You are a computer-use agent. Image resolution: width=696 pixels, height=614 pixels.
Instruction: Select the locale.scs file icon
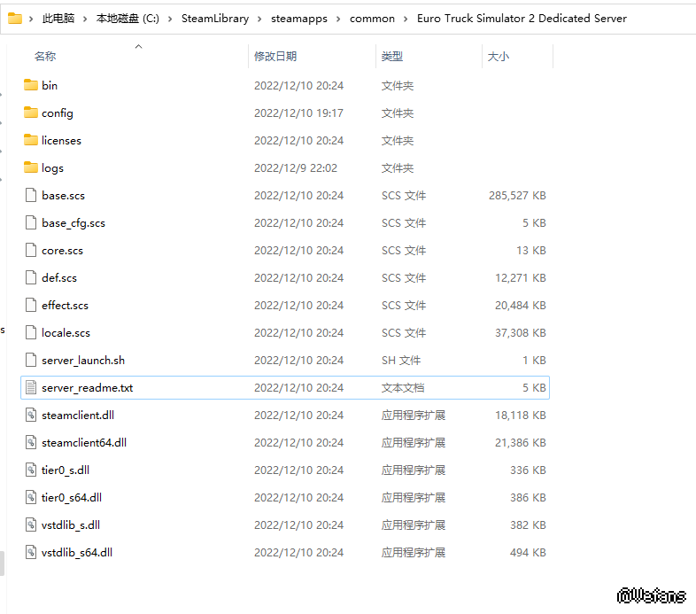pos(31,332)
